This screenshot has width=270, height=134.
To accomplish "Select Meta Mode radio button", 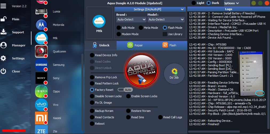I will tap(141, 28).
